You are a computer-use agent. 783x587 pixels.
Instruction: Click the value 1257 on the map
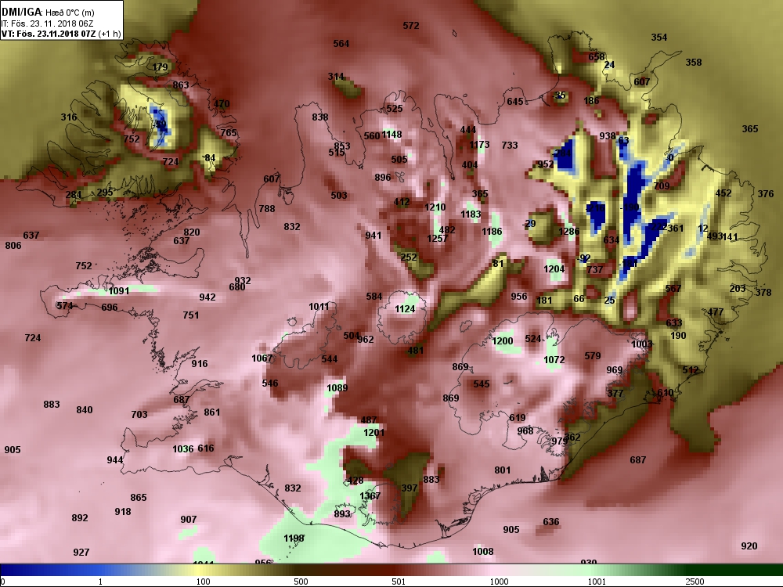coord(438,239)
